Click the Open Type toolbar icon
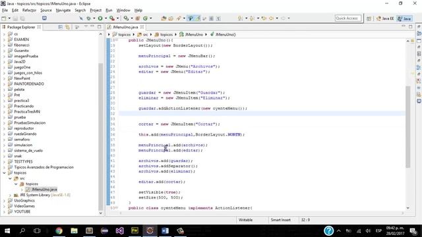Screen dimensions: 422x237 click(164, 18)
